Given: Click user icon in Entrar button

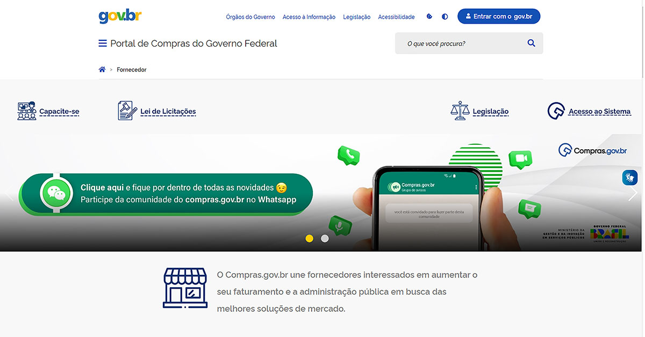Looking at the screenshot, I should 468,17.
